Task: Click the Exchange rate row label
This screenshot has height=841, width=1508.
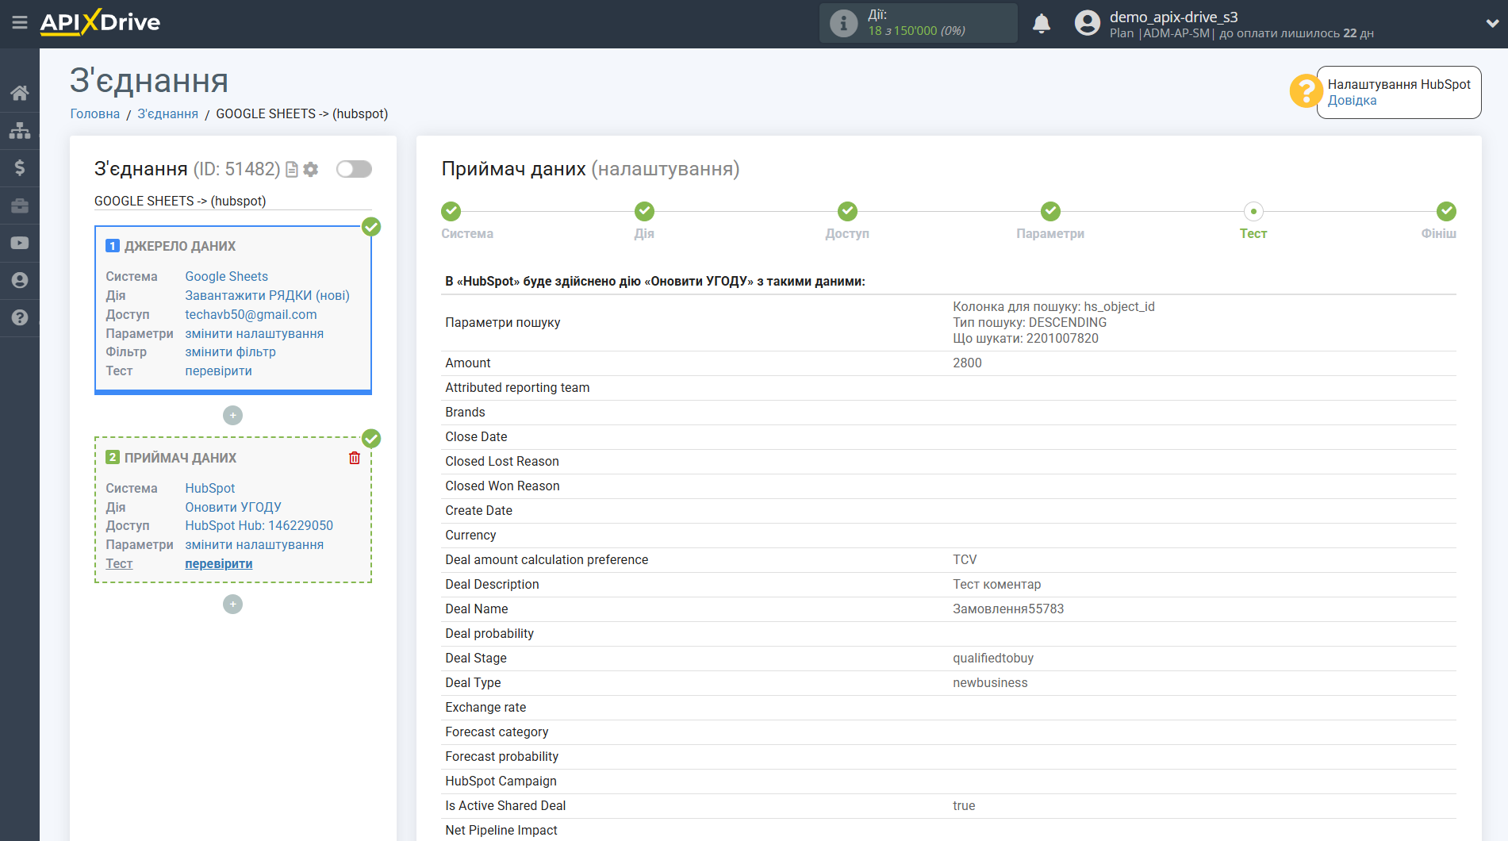Action: (x=485, y=707)
